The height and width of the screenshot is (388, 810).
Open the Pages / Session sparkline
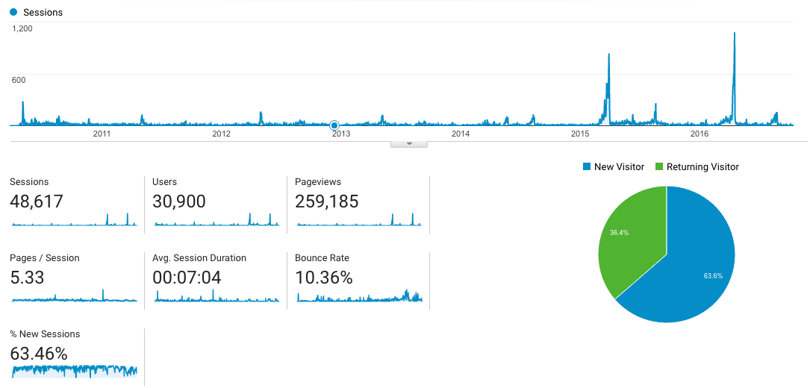click(x=74, y=296)
